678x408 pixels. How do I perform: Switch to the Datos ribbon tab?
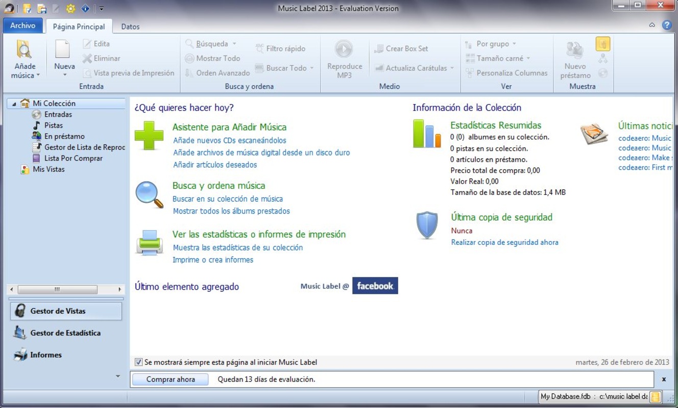(130, 27)
